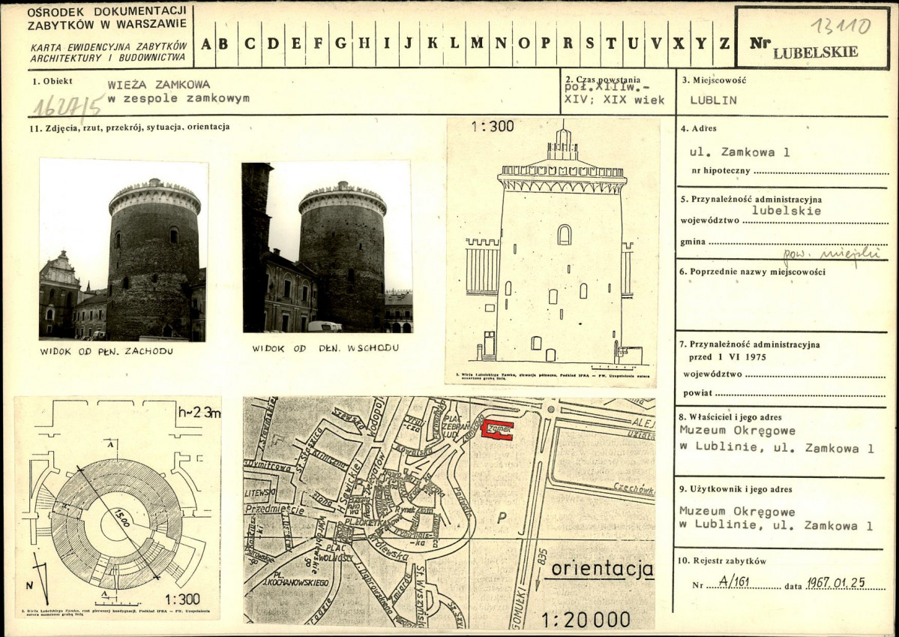Open the northeast view tower photo
The image size is (899, 637).
point(327,247)
